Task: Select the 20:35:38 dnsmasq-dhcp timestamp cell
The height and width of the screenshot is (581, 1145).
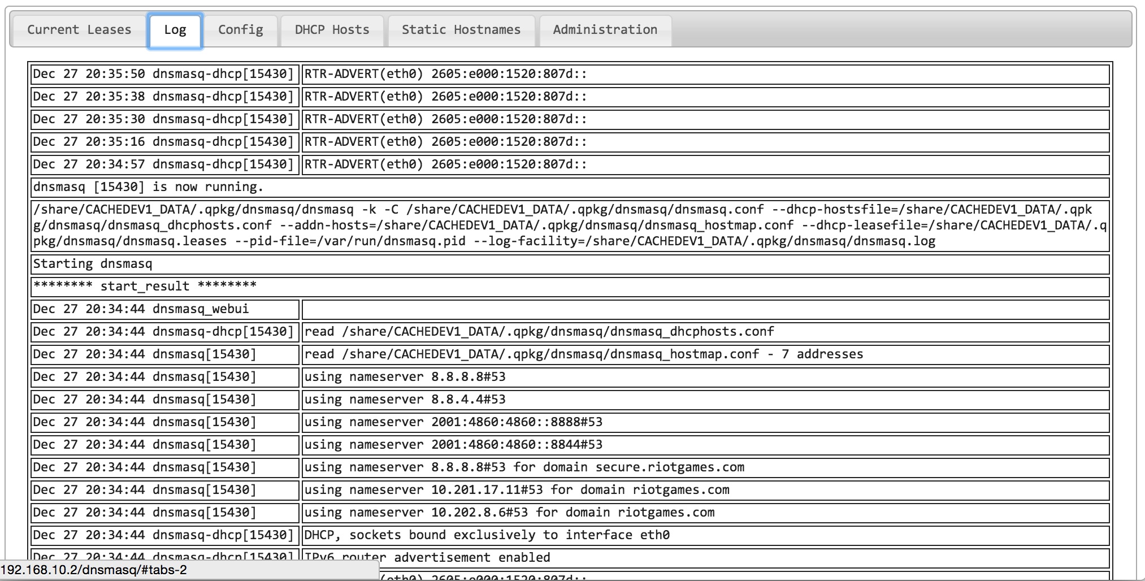Action: (164, 97)
